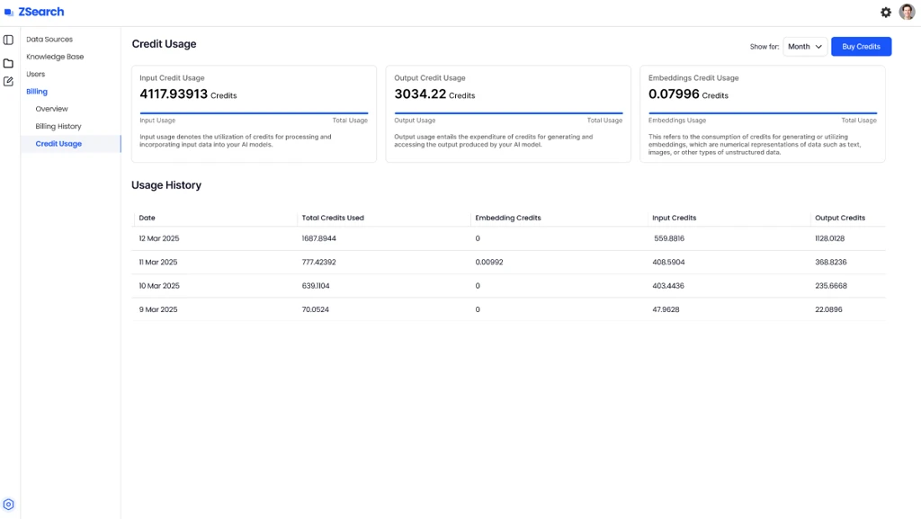The image size is (921, 519).
Task: Click the ZSearch logo icon
Action: [9, 13]
